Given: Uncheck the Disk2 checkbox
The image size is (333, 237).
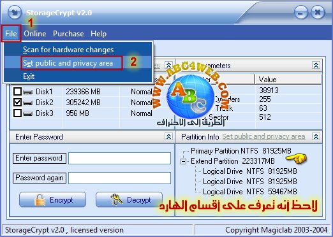Looking at the screenshot, I should [17, 103].
